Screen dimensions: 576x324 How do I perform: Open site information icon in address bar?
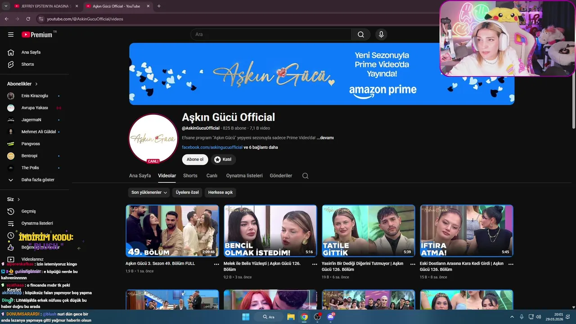point(41,19)
